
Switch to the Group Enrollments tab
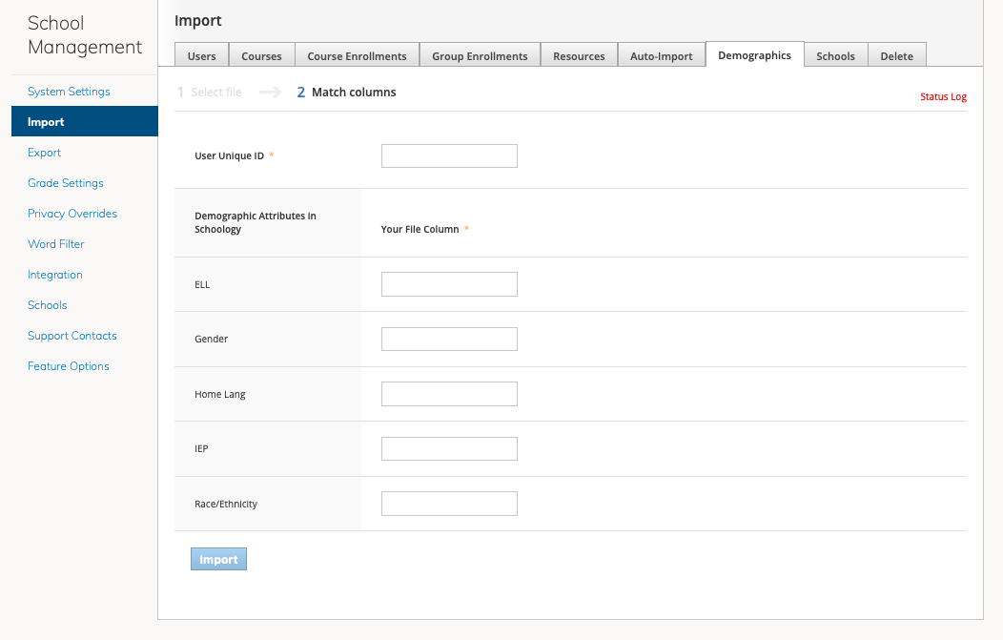pos(480,55)
